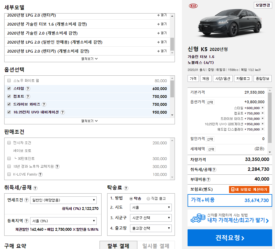Remove 헤드업 디스플레이 from option price list
Screen dimensions: 275x249
pyautogui.click(x=263, y=129)
